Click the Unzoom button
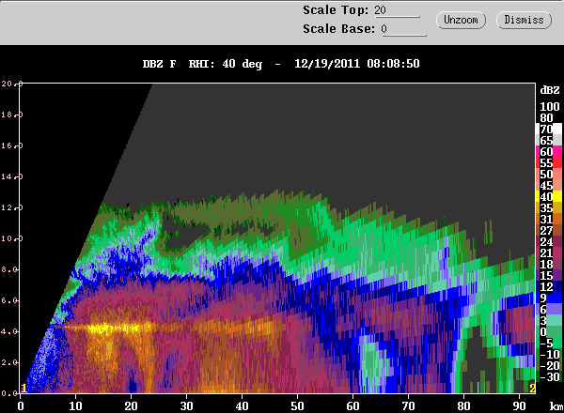The image size is (564, 413). tap(461, 20)
